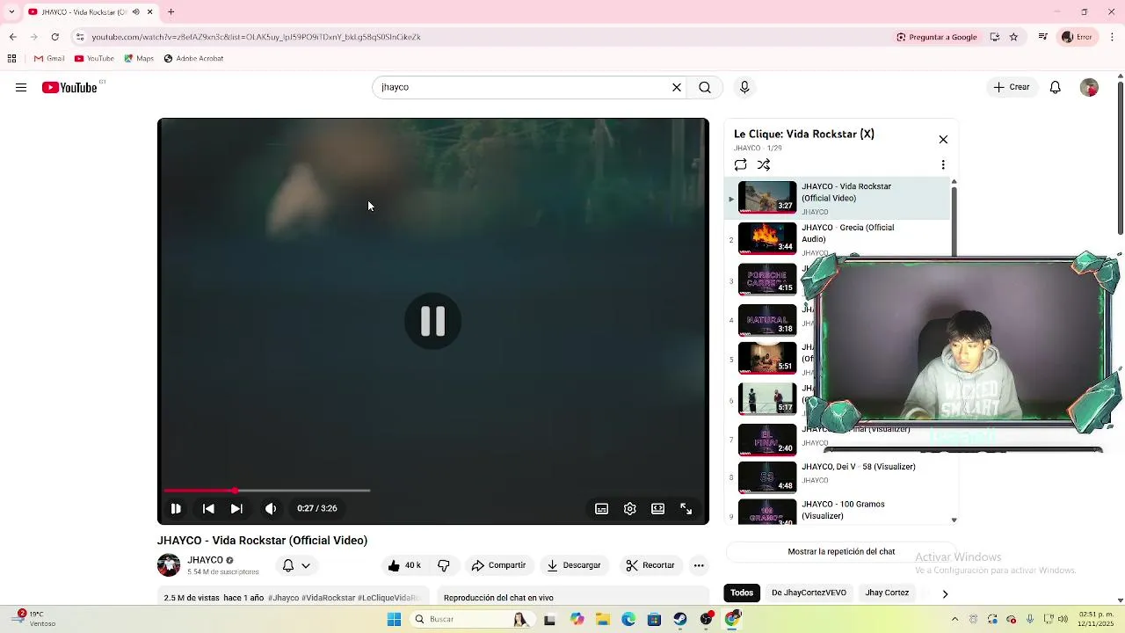1125x633 pixels.
Task: Toggle playlist shuffle
Action: click(x=764, y=164)
